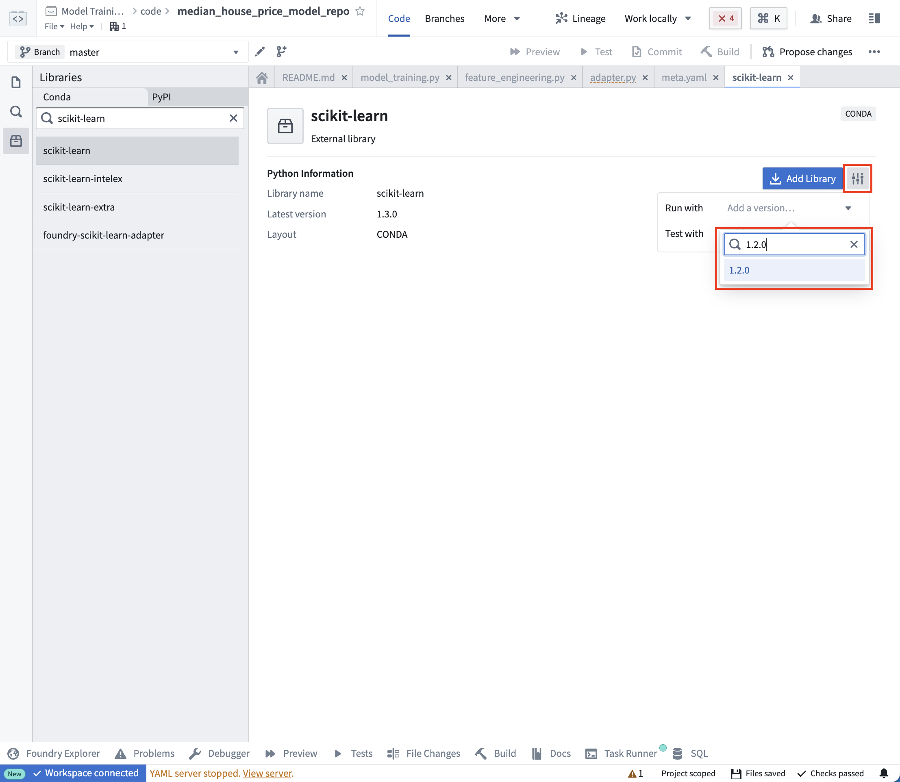This screenshot has height=782, width=900.
Task: Select scikit-learn-intelex in the library list
Action: [x=137, y=178]
